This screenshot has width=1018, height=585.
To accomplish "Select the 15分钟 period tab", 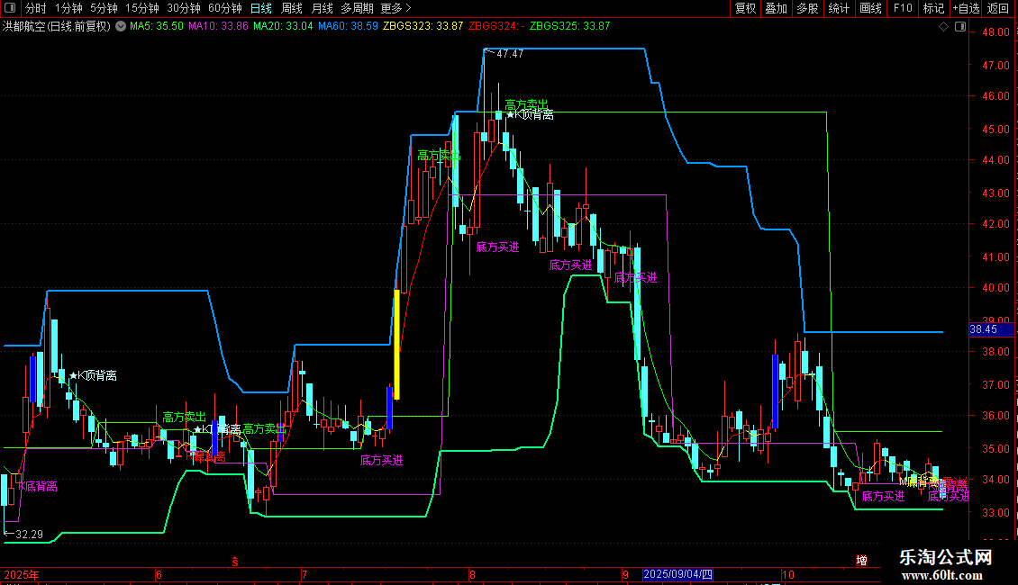I will (142, 8).
